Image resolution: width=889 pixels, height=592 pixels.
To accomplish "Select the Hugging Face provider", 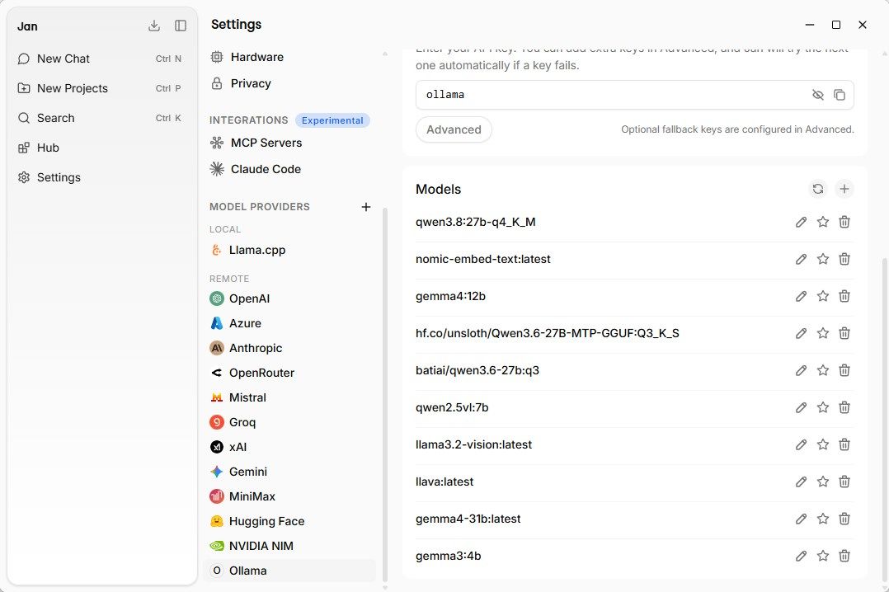I will [x=289, y=521].
